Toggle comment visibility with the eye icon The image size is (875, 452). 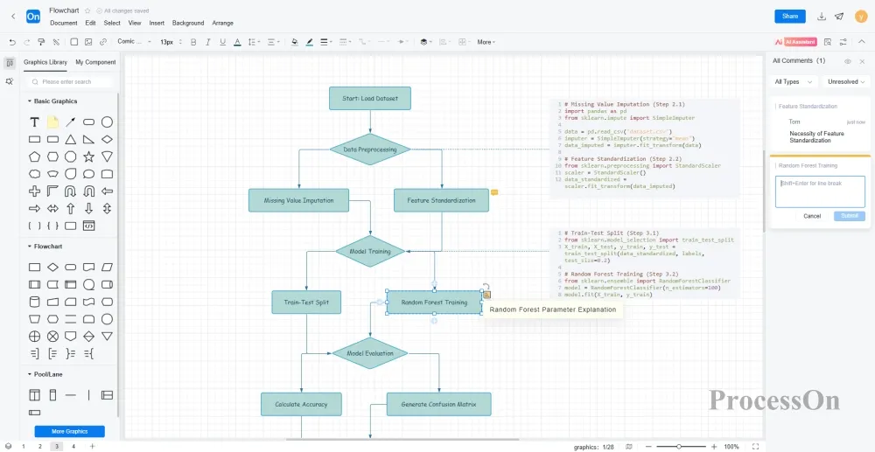847,61
